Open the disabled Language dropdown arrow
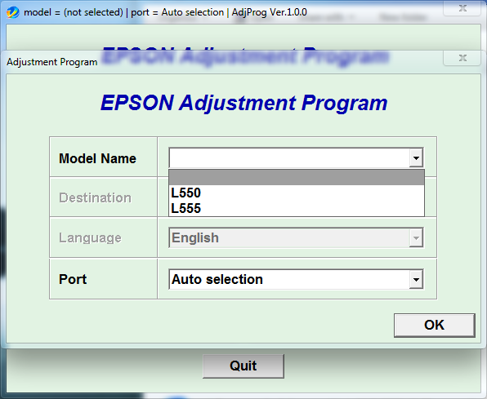 416,238
